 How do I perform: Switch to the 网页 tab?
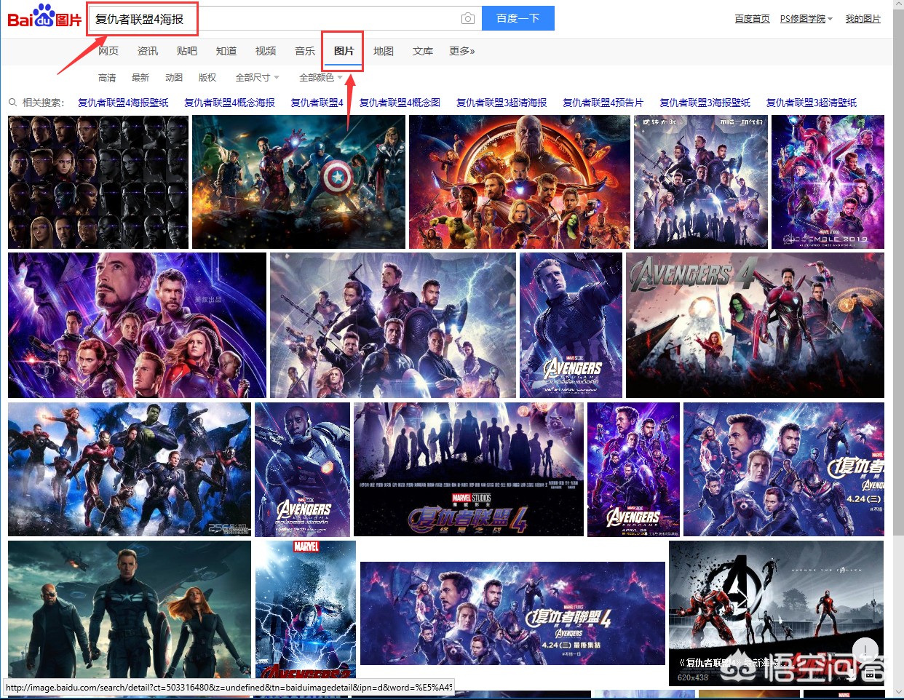click(108, 51)
